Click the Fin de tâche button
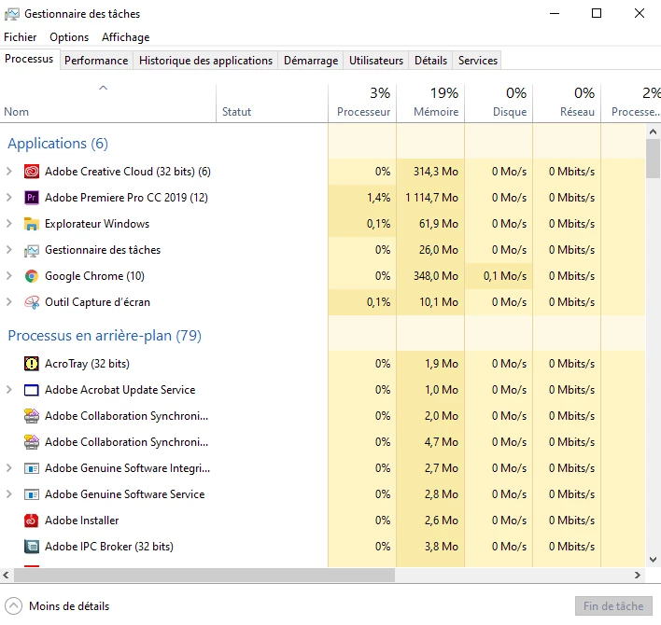 coord(613,606)
